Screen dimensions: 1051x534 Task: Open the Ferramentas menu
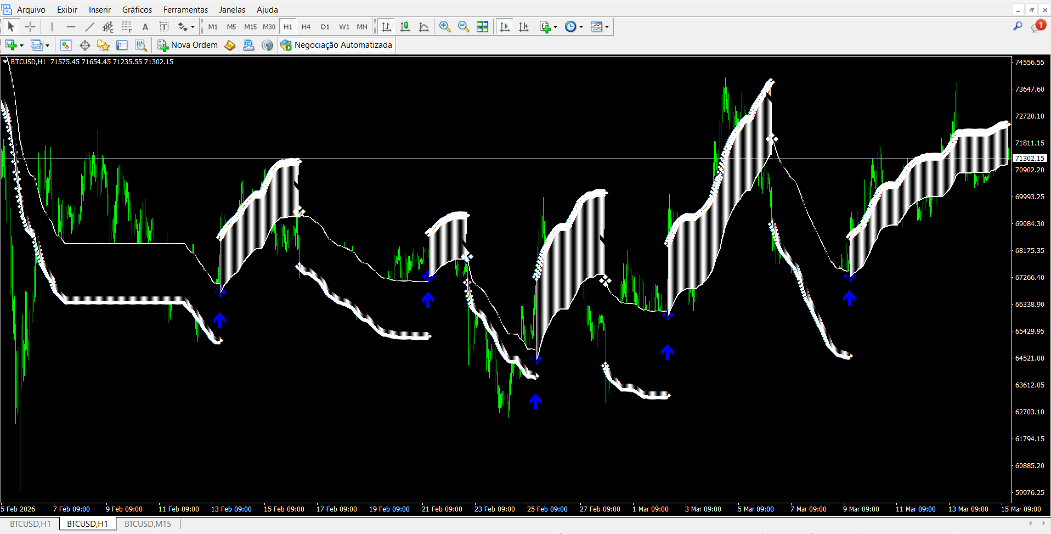pos(185,9)
